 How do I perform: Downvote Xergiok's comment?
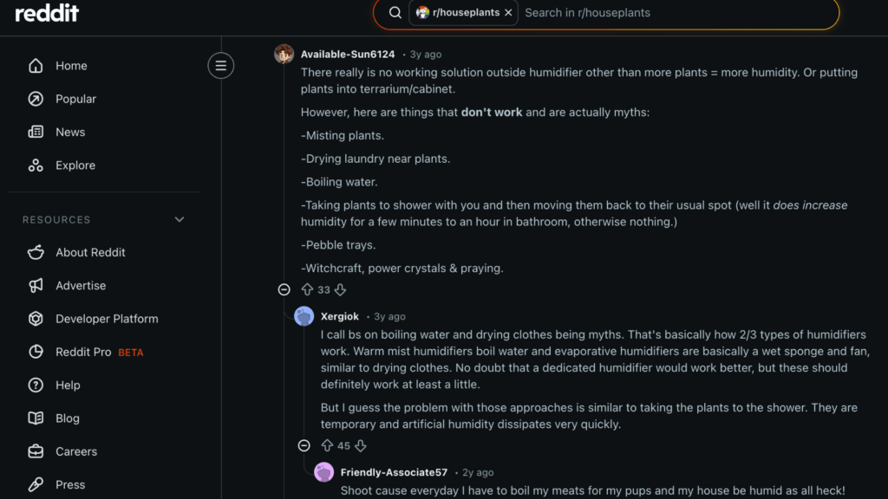[360, 445]
